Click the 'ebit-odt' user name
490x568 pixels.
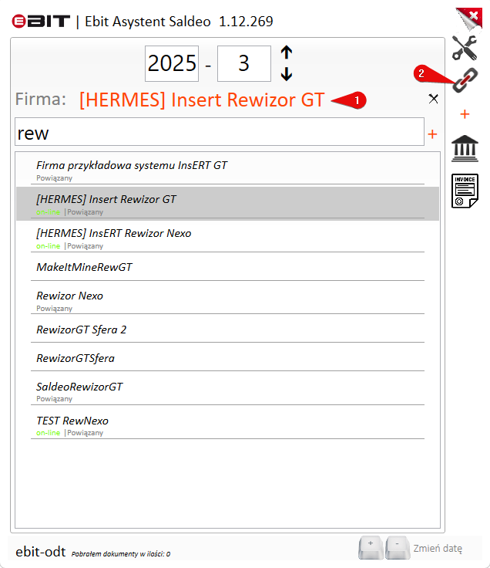point(41,552)
